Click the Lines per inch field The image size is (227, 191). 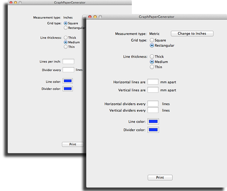tap(68, 61)
